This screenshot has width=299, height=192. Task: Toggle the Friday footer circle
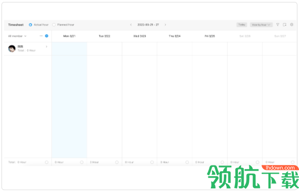tap(222, 162)
